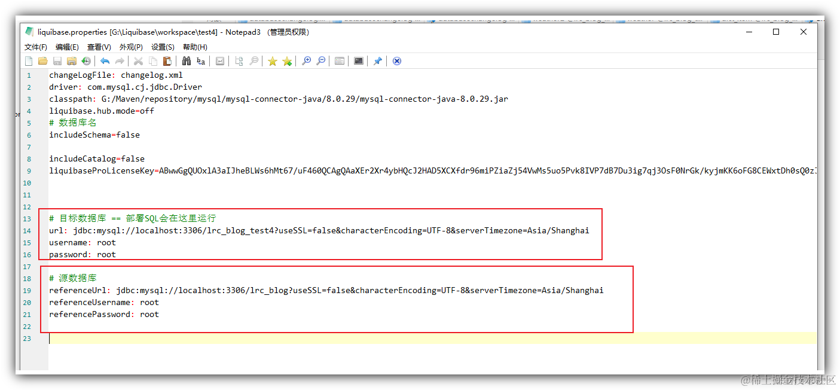840x390 pixels.
Task: Click the 'referenceUsername: root' line
Action: click(104, 303)
